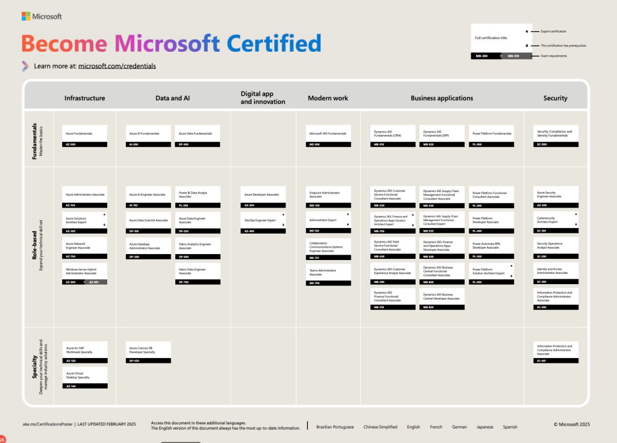The width and height of the screenshot is (617, 443).
Task: Click the red page badge at bottom left
Action: pos(3,439)
